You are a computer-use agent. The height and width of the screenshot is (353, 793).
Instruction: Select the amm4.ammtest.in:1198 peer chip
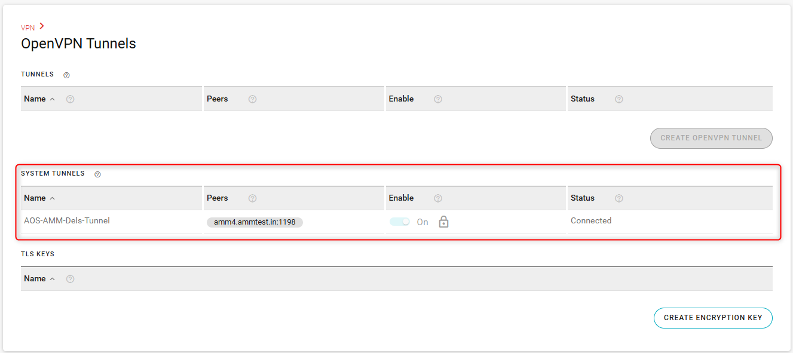[255, 222]
